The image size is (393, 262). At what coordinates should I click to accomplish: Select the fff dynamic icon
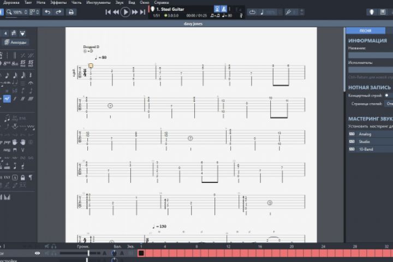click(x=31, y=99)
